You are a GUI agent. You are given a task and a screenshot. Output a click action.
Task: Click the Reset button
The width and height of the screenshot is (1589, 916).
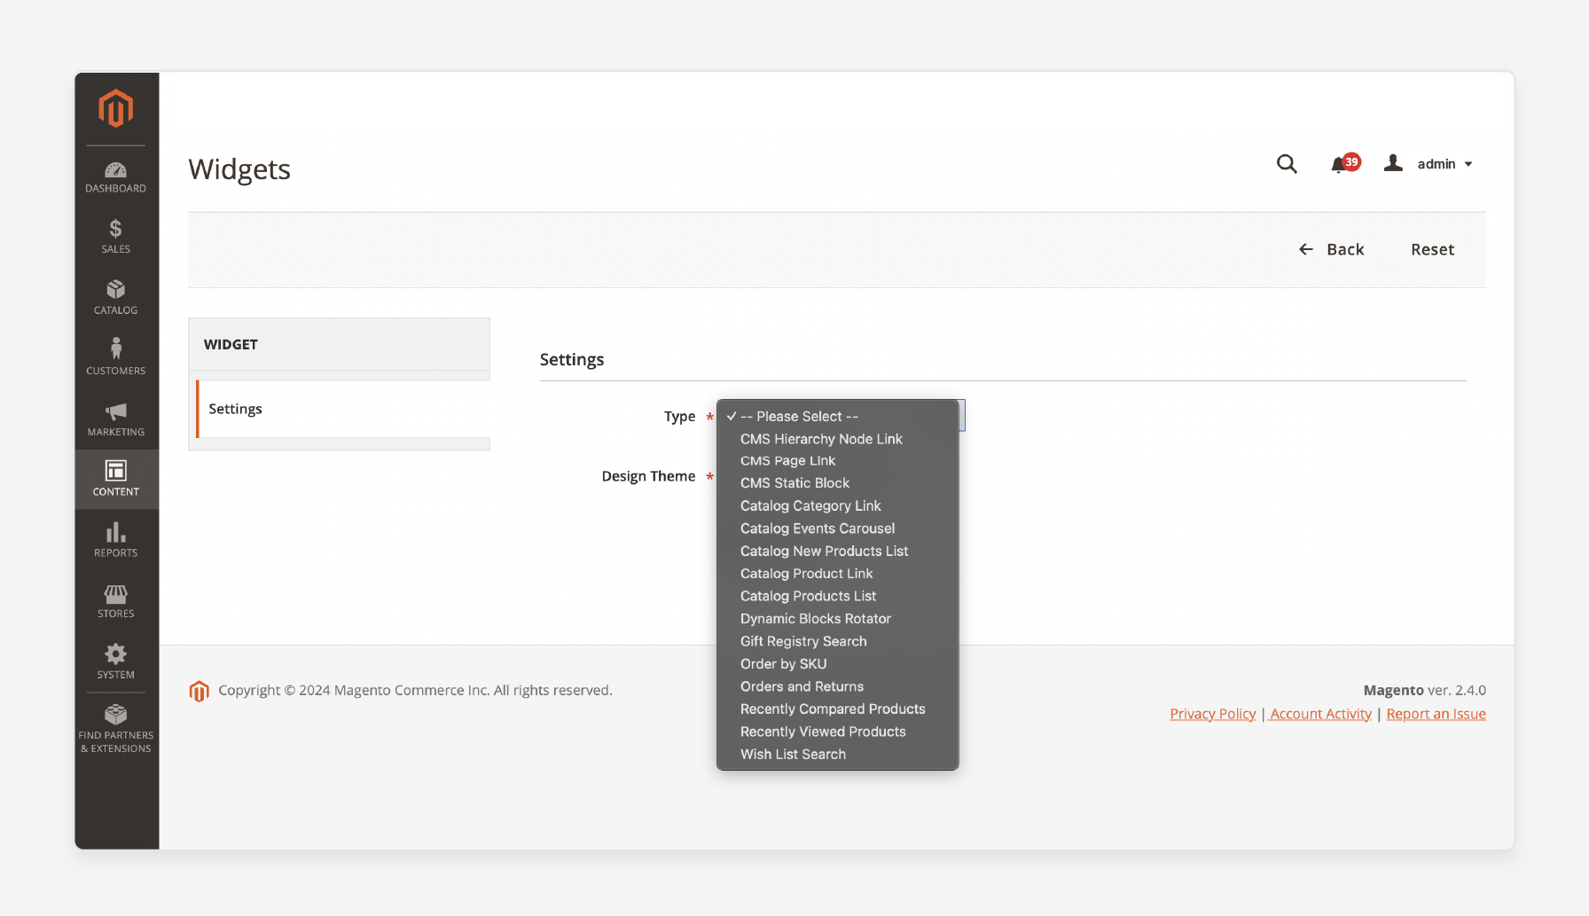click(x=1433, y=250)
